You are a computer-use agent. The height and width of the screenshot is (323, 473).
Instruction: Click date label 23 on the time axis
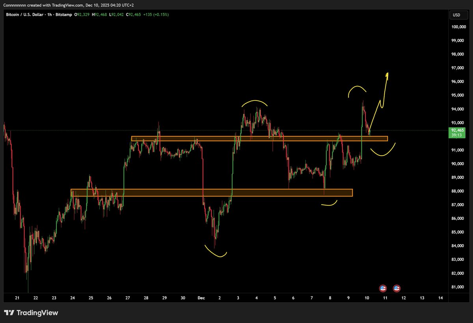coord(54,298)
